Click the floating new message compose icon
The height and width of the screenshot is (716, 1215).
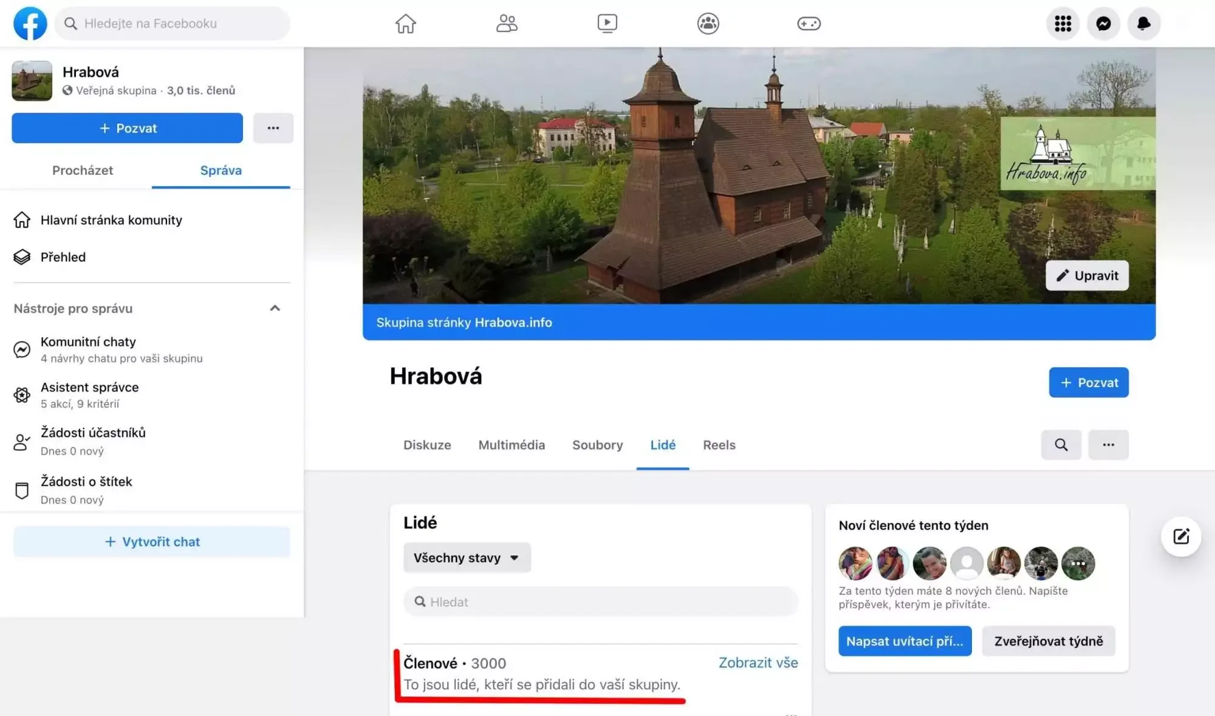click(1180, 536)
